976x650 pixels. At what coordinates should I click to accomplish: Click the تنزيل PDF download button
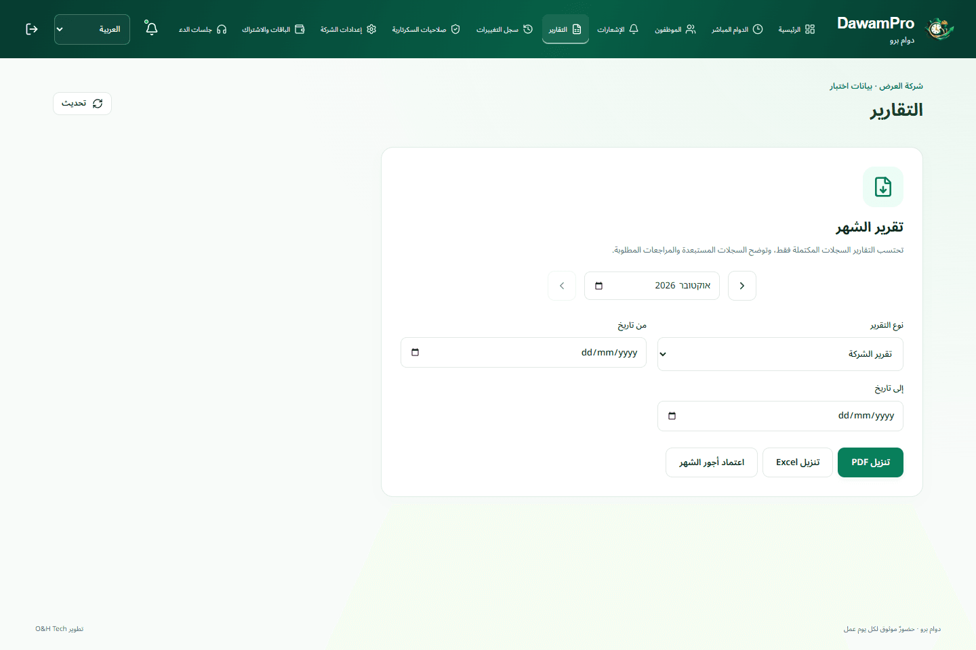(870, 462)
